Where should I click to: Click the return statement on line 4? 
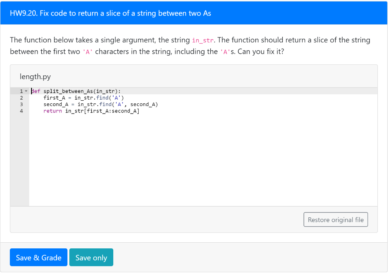click(x=52, y=111)
